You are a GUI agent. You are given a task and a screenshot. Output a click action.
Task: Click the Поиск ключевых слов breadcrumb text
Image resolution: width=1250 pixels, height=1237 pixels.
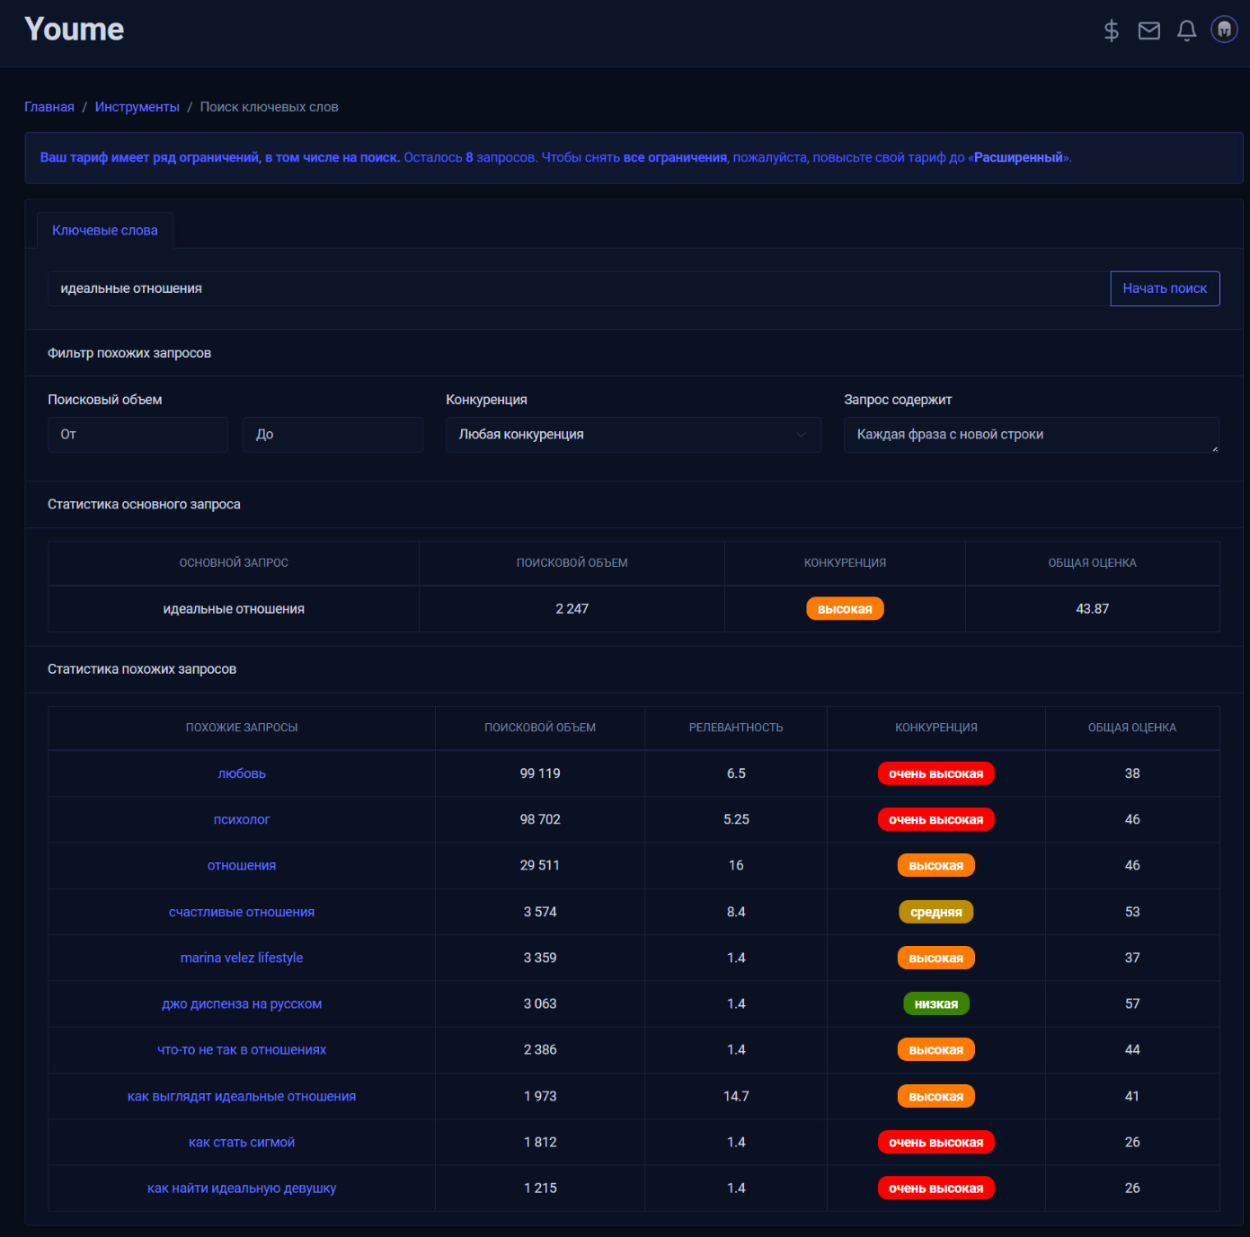[x=270, y=107]
